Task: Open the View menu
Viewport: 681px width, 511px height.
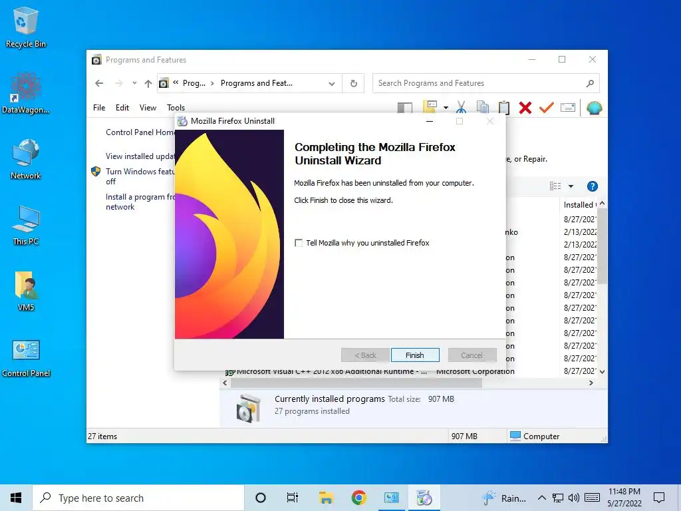Action: 148,108
